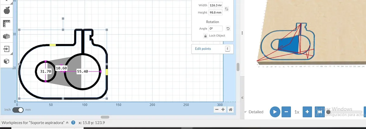This screenshot has height=129, width=366.
Task: Open the 3D cube import tool
Action: click(7, 61)
